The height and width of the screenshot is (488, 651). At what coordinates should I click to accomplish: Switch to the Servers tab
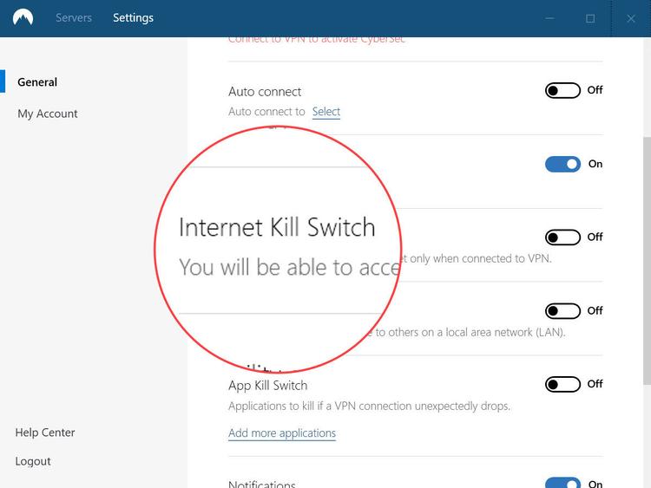tap(74, 18)
